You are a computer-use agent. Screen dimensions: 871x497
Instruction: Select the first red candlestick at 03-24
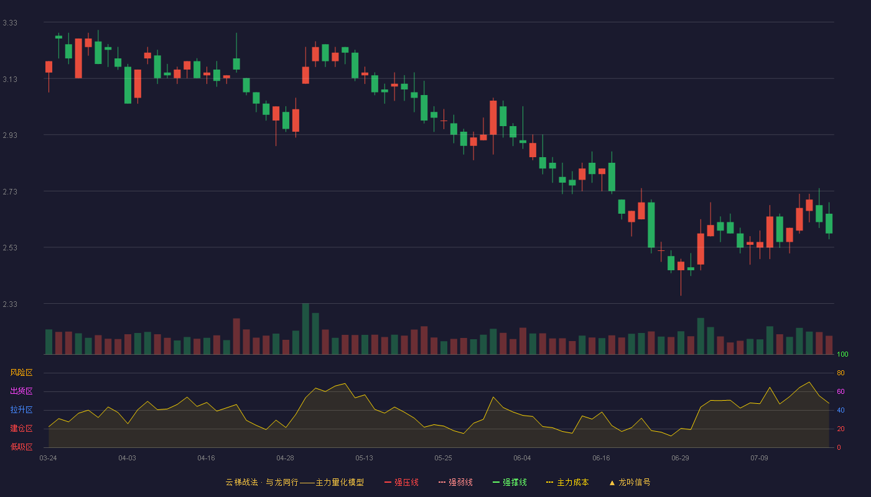tap(49, 67)
